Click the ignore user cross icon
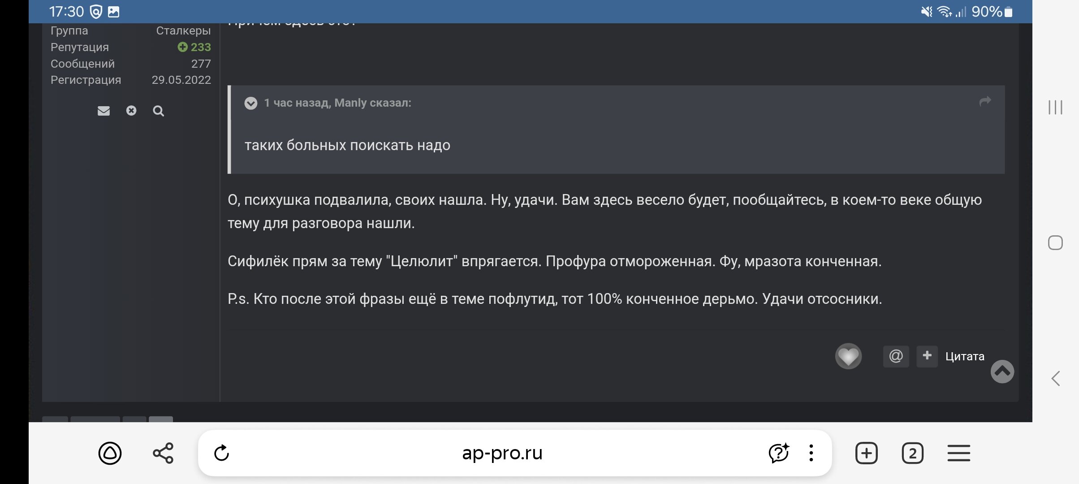 131,111
